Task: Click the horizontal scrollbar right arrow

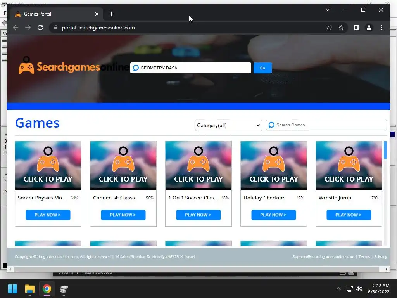Action: [387, 269]
